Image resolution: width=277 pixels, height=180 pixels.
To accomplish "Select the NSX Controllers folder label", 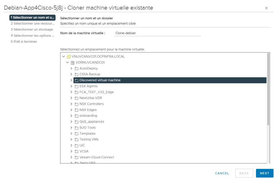I will [92, 104].
